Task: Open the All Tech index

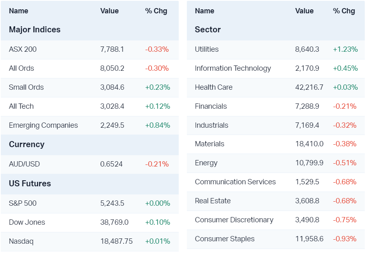Action: [x=21, y=106]
